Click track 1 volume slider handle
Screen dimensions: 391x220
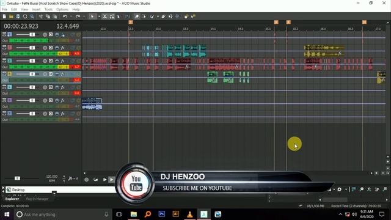coord(32,34)
